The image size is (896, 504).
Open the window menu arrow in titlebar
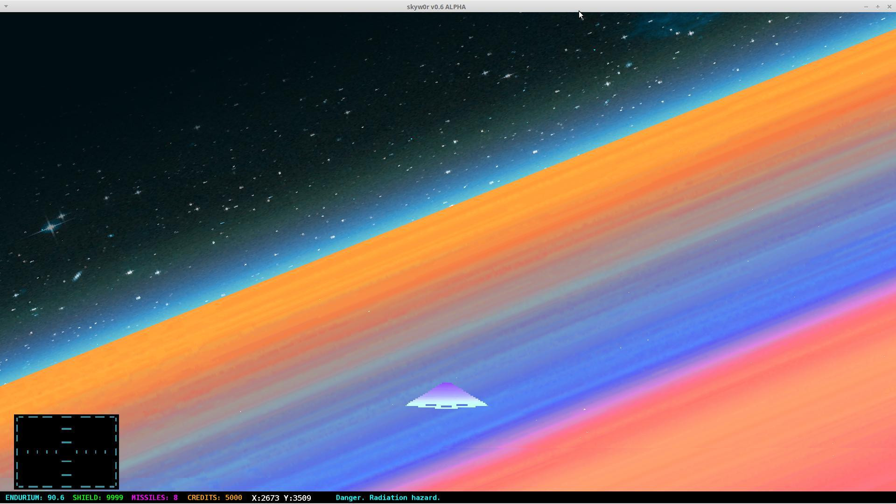pyautogui.click(x=6, y=7)
